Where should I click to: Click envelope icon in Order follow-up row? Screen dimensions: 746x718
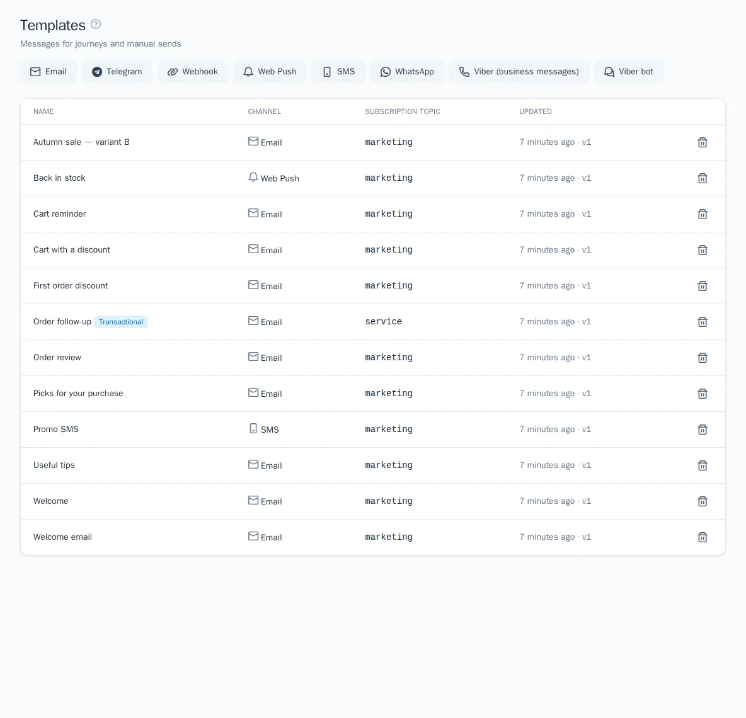point(253,321)
